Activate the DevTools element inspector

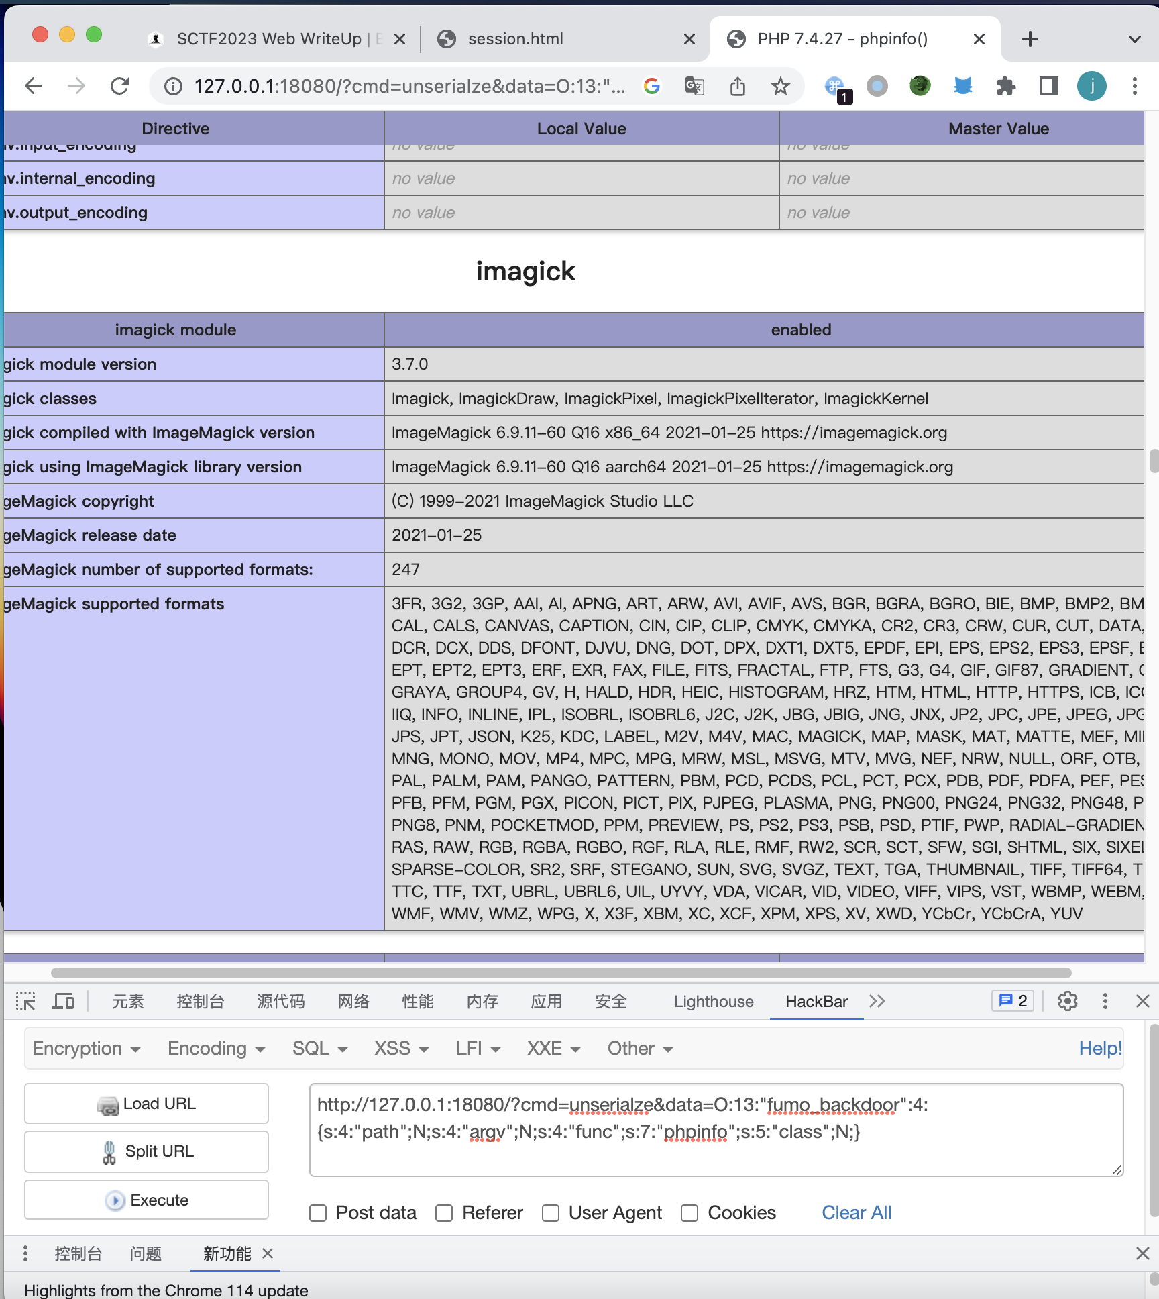tap(25, 1002)
